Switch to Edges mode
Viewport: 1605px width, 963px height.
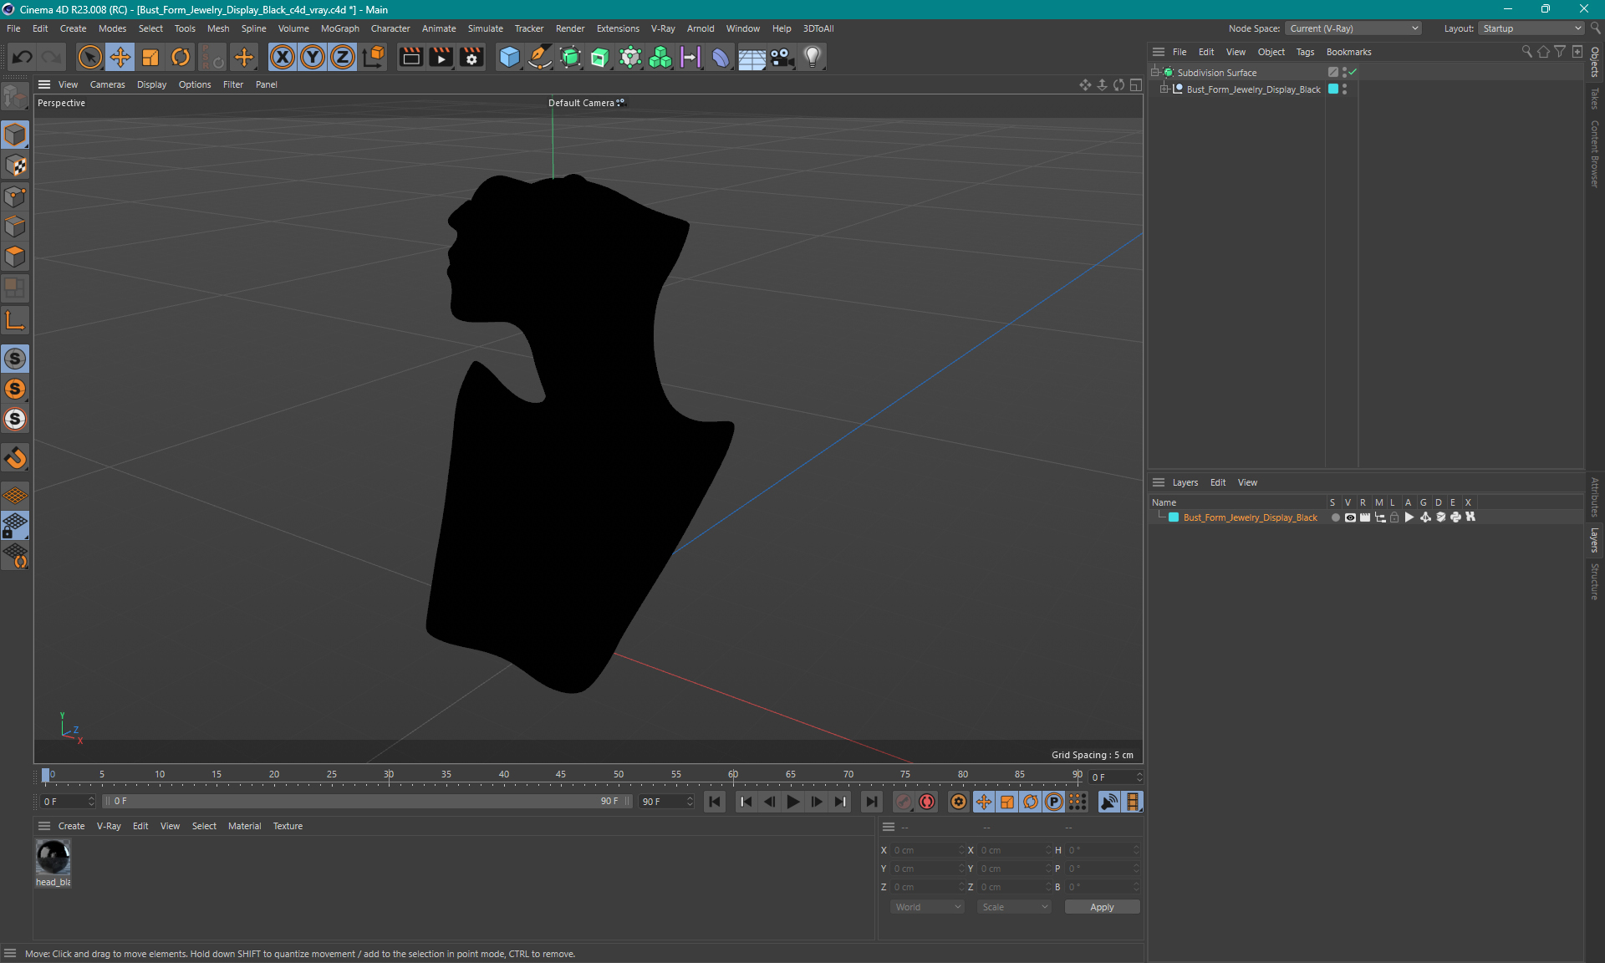coord(15,227)
